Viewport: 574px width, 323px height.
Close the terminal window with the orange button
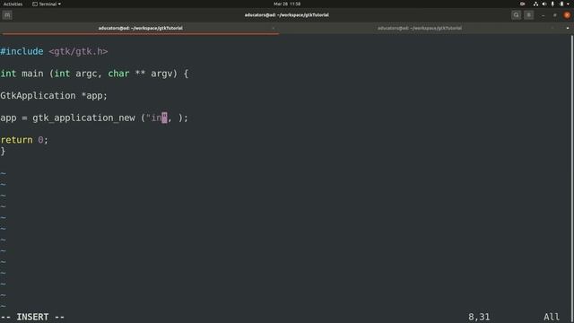coord(567,15)
